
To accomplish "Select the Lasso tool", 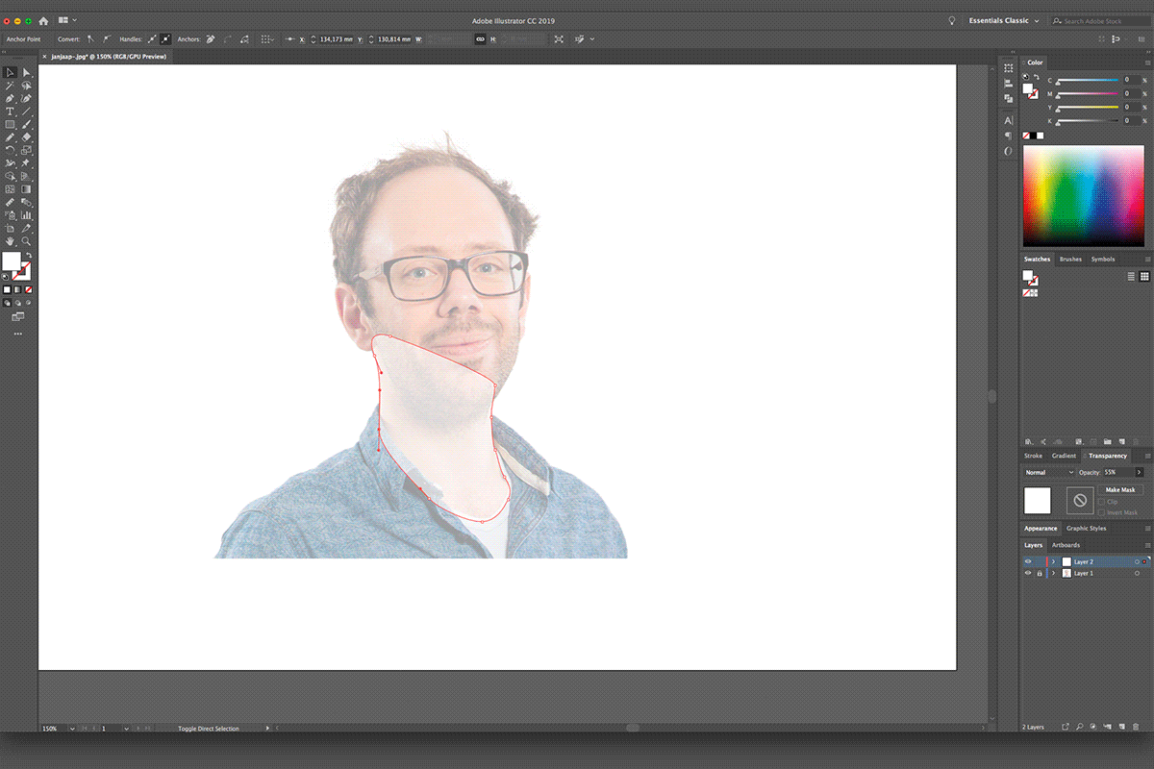I will pos(26,85).
